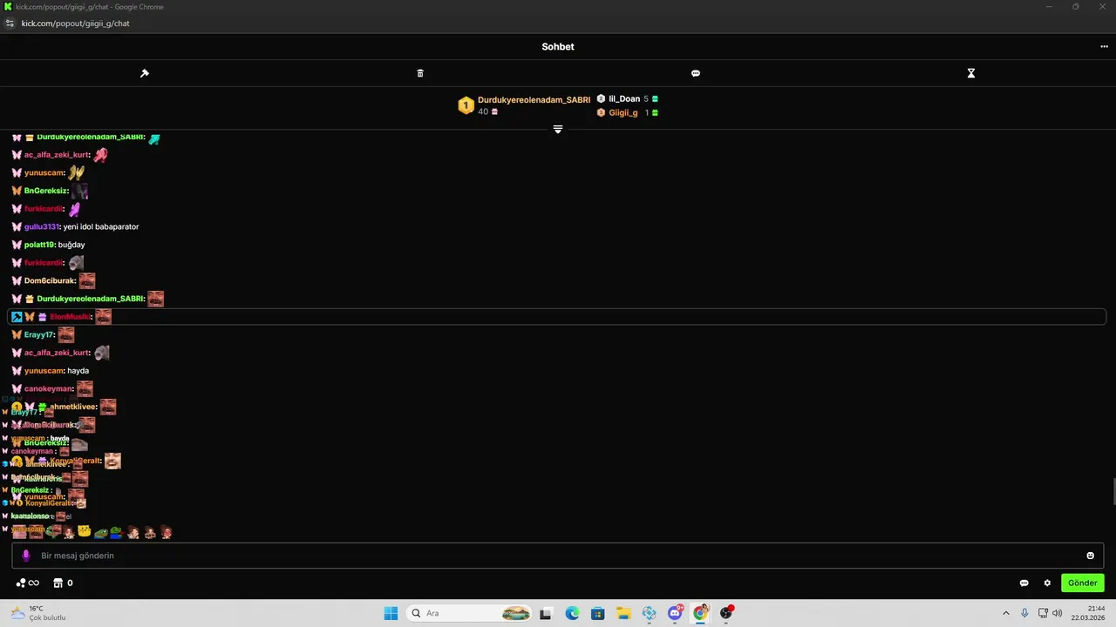Open the emoji picker in message box
Viewport: 1116px width, 627px height.
pos(1090,556)
